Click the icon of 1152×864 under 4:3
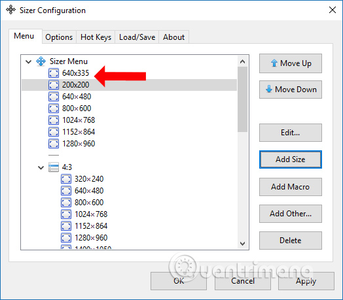This screenshot has width=343, height=300. tap(66, 226)
